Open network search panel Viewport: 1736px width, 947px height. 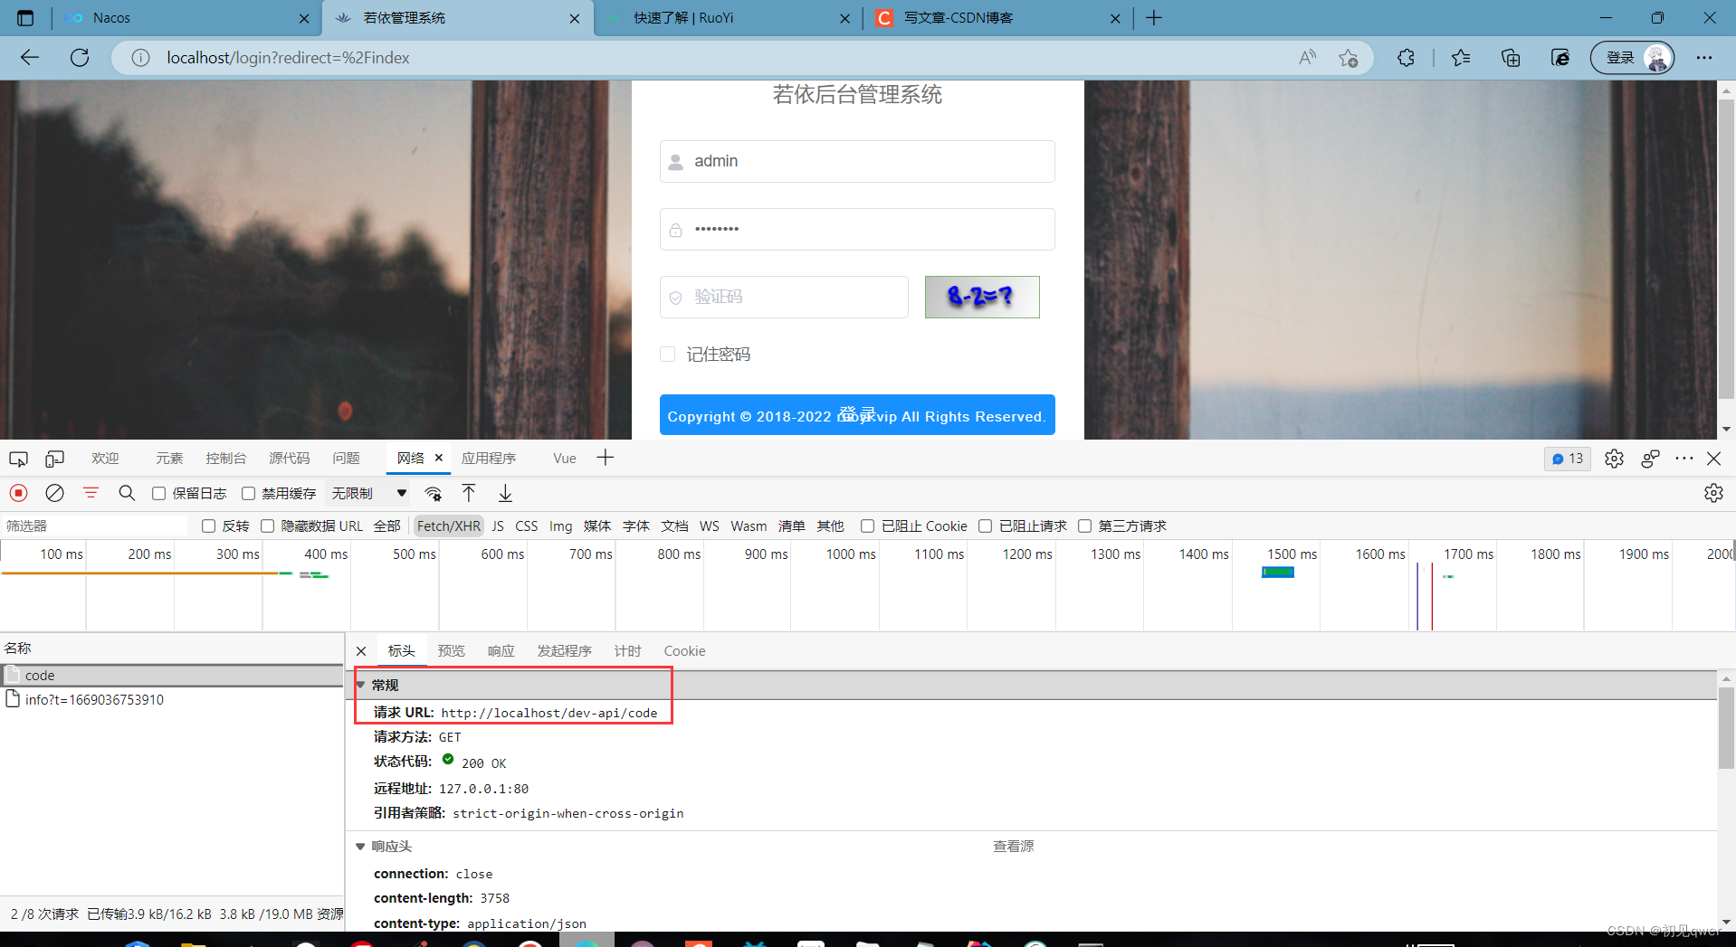127,493
